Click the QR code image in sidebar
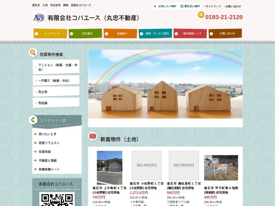Viewport: 275px width, 206px height. 57,199
